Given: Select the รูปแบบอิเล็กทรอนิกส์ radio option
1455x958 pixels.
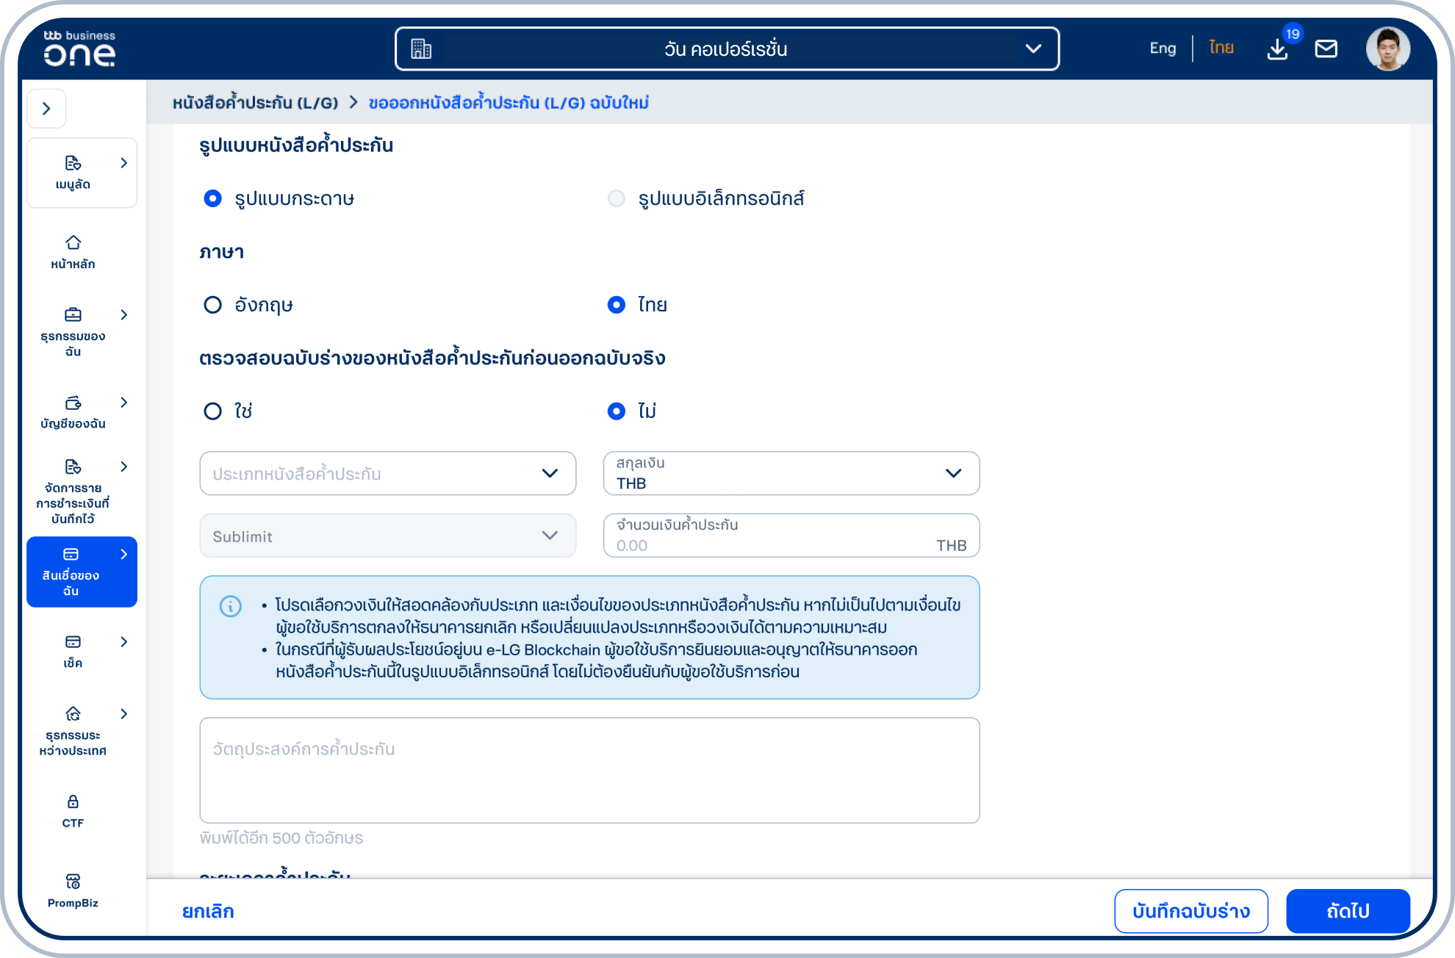Looking at the screenshot, I should pyautogui.click(x=617, y=198).
